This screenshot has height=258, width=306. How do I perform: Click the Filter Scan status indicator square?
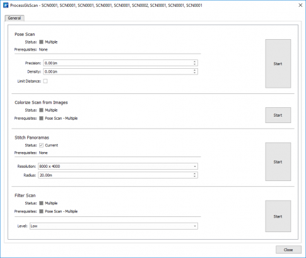[x=41, y=203]
